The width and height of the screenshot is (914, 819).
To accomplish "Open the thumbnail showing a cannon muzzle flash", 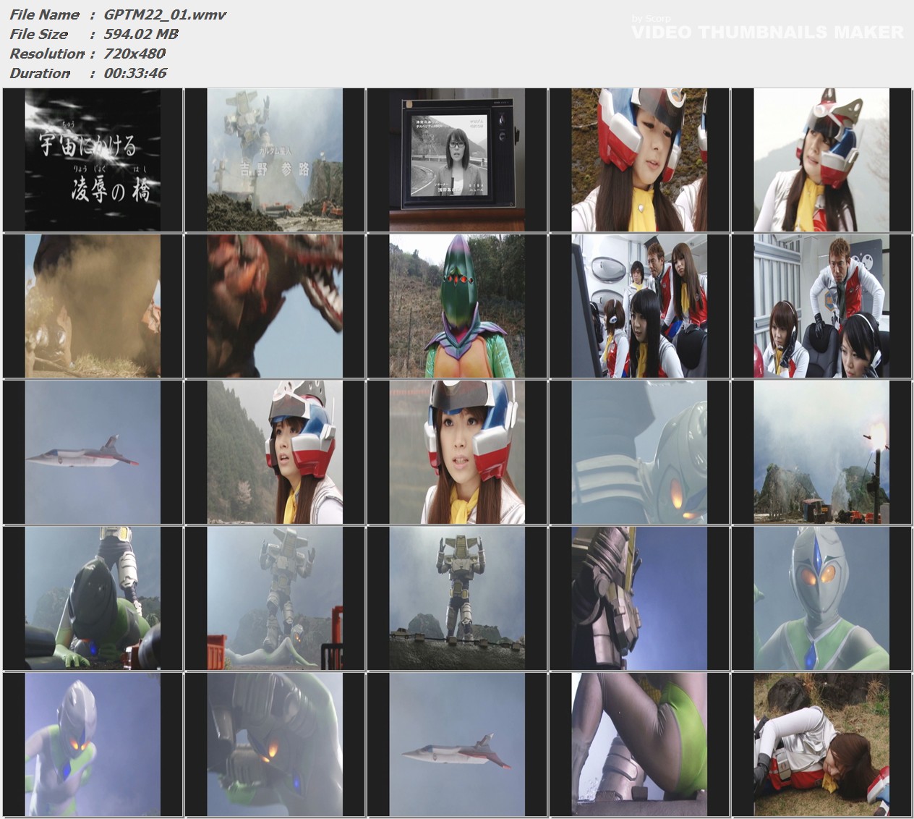I will coord(821,451).
